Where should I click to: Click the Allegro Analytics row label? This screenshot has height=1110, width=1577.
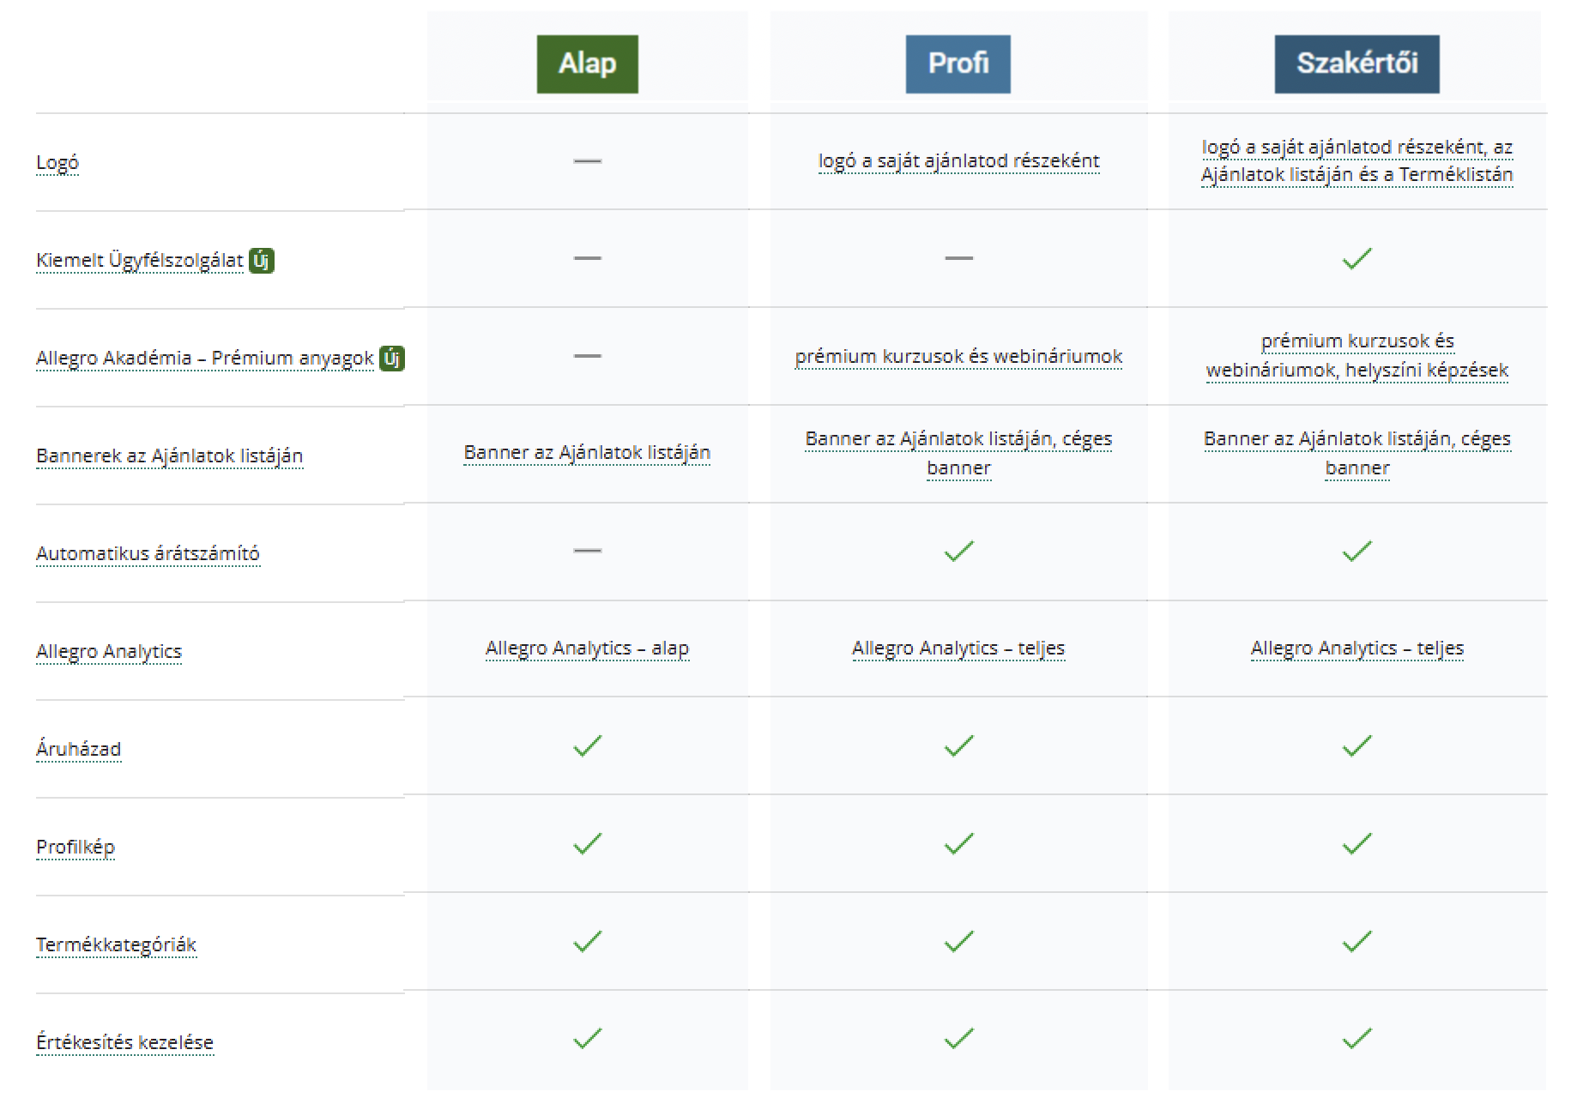[x=109, y=651]
